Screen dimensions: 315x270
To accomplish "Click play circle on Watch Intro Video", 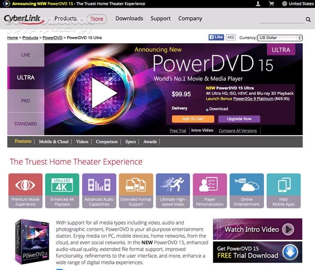I will point(288,229).
